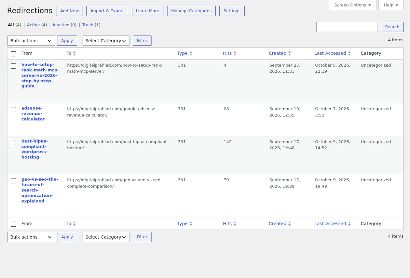Click last accessed October 5, 2026, 22:19

[x=332, y=68]
